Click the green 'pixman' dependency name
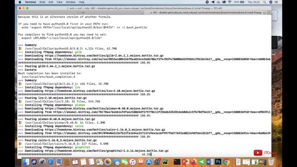The image size is (297, 167). pos(80,105)
